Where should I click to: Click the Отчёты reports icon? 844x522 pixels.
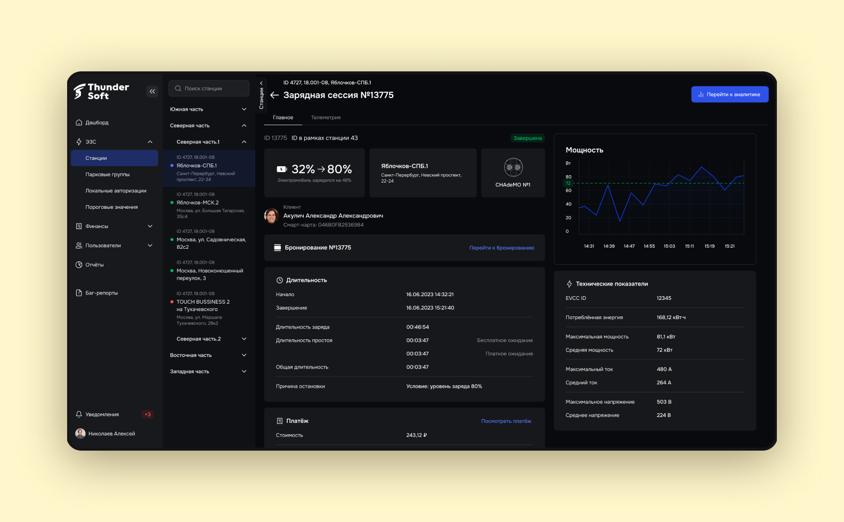pos(79,265)
